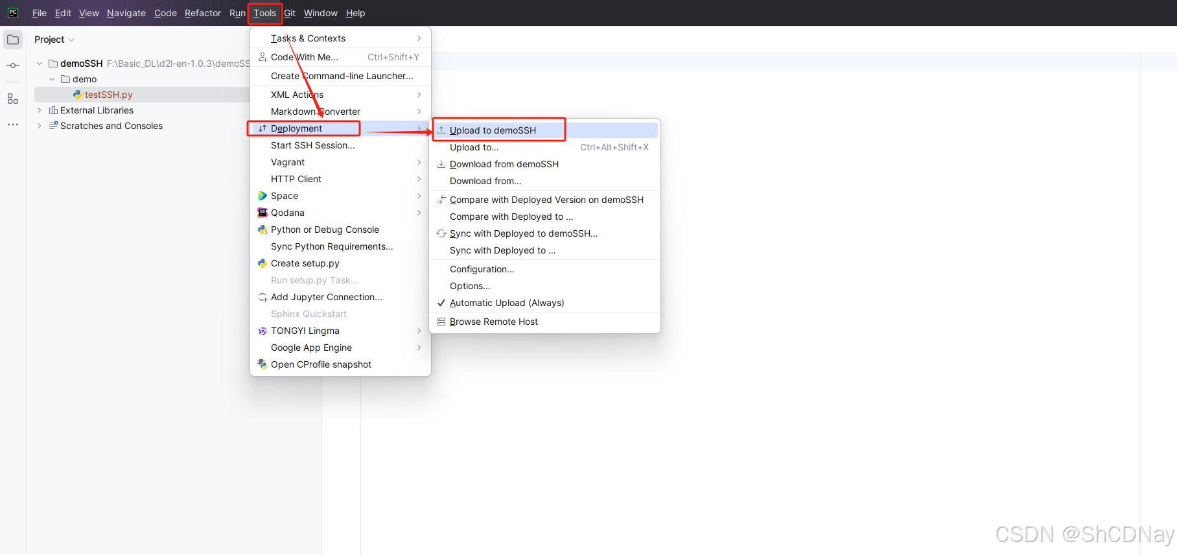The width and height of the screenshot is (1177, 555).
Task: Open the File menu
Action: 40,13
